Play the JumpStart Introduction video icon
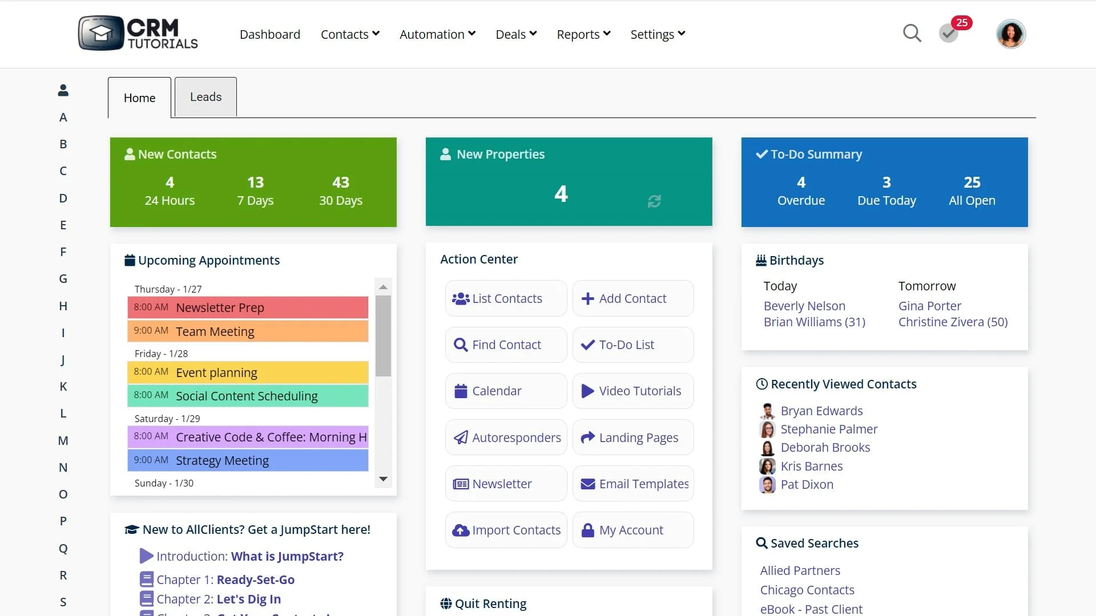The width and height of the screenshot is (1096, 616). point(146,556)
